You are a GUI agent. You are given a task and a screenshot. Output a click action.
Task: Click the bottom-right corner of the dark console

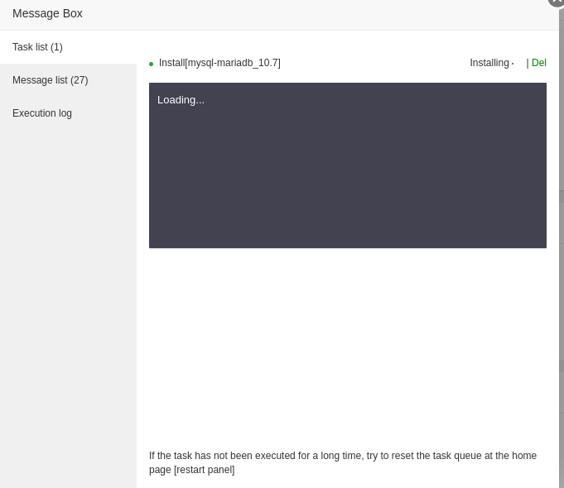pyautogui.click(x=542, y=243)
